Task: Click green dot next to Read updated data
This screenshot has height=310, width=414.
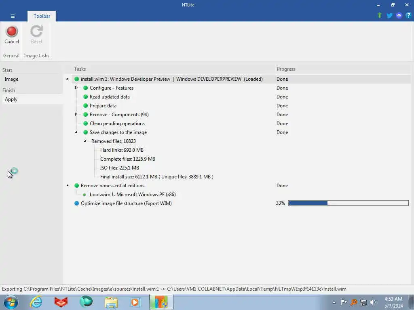Action: (x=86, y=97)
